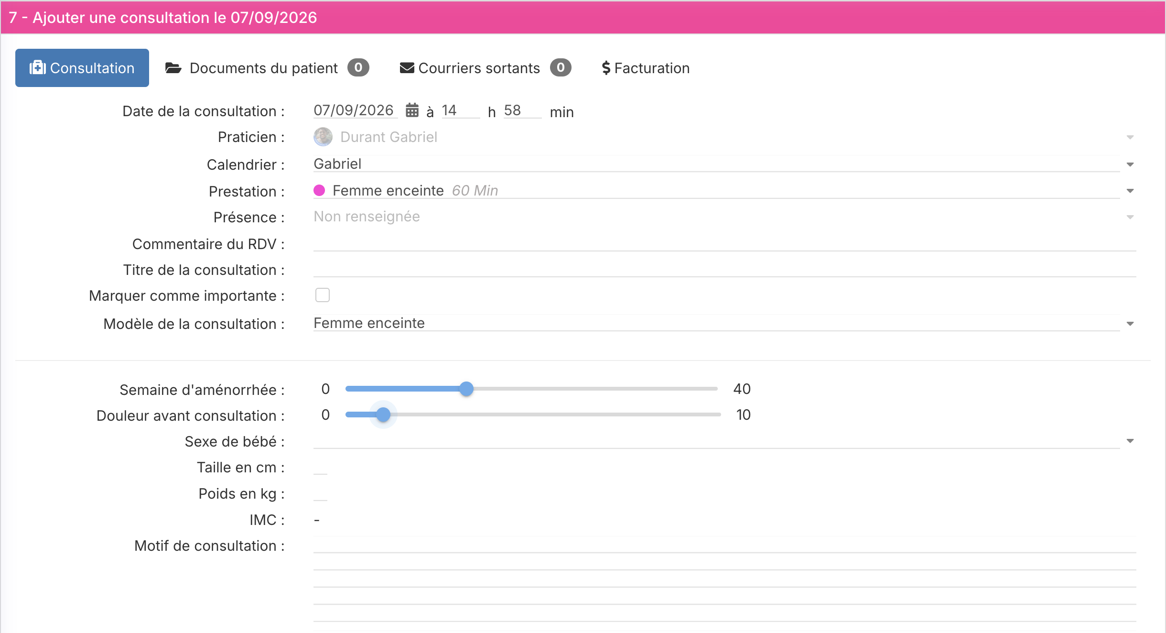The image size is (1166, 633).
Task: Click the Douleur avant consultation slider handle
Action: click(x=383, y=415)
